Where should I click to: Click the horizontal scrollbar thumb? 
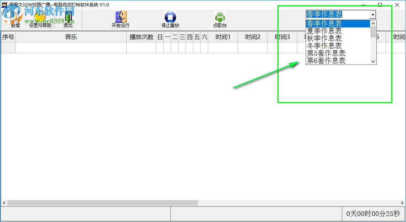[103, 203]
